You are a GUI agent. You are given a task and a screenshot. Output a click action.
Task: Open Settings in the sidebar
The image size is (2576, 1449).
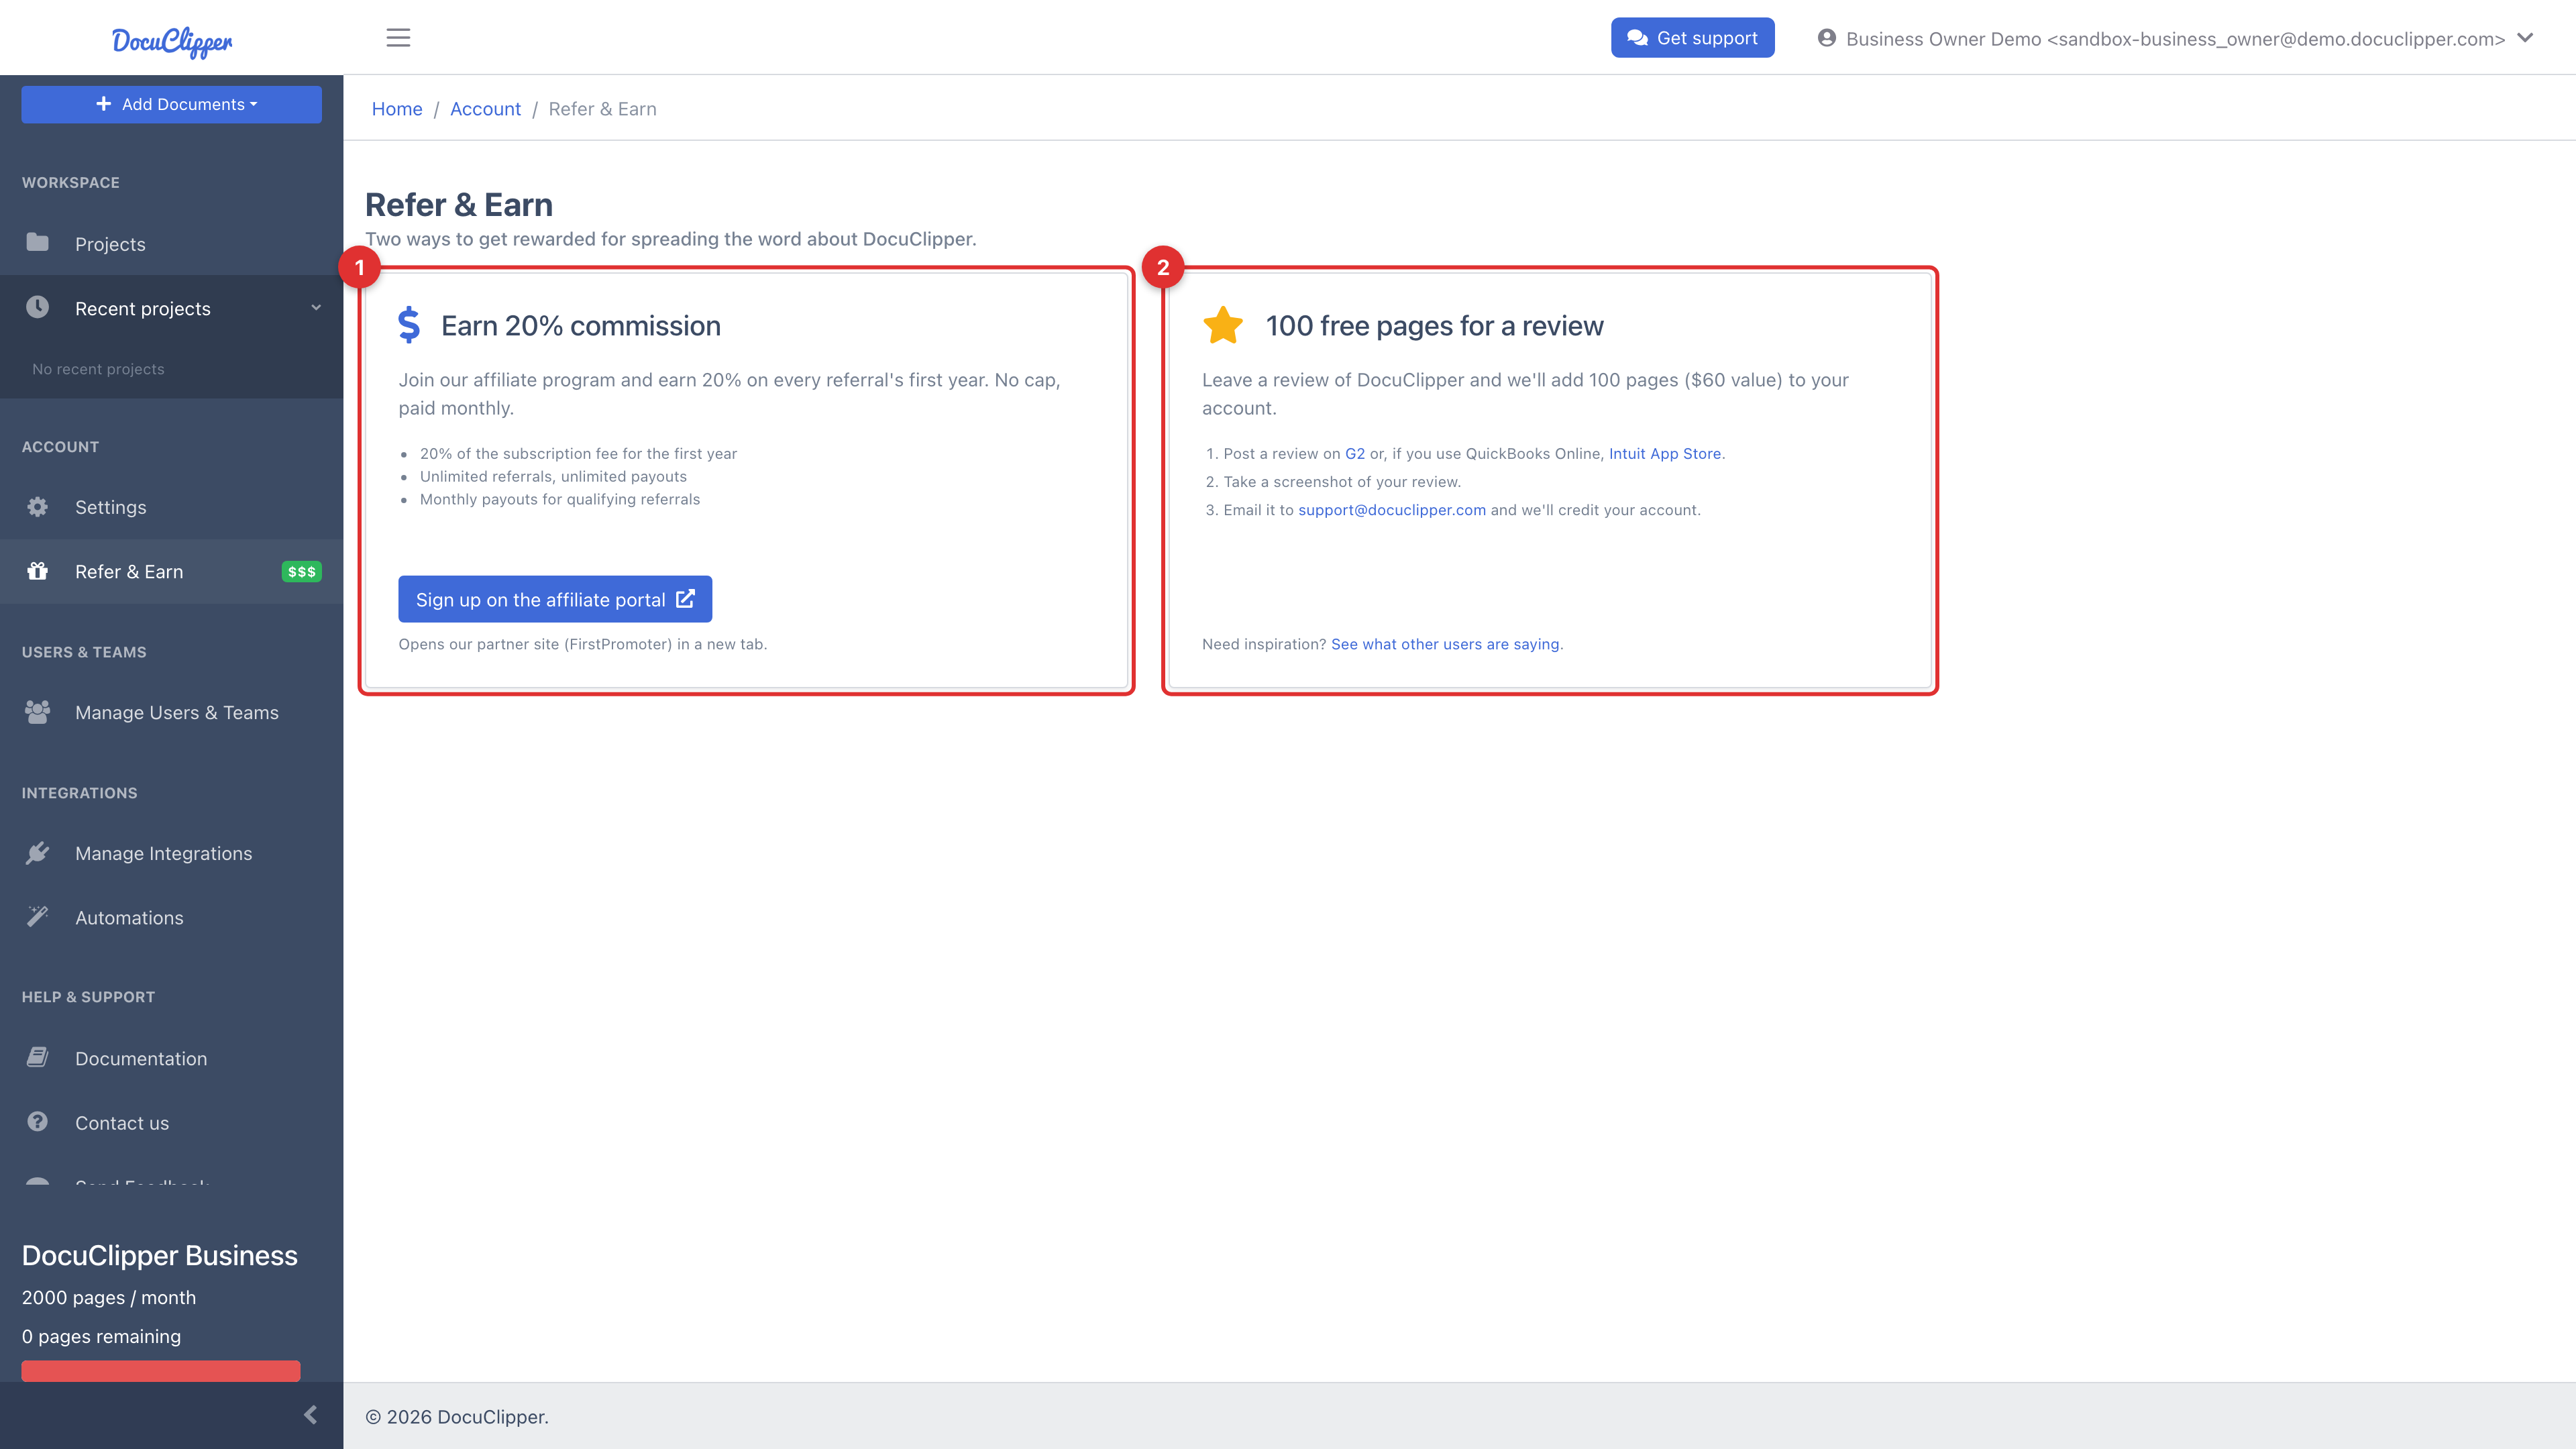172,507
